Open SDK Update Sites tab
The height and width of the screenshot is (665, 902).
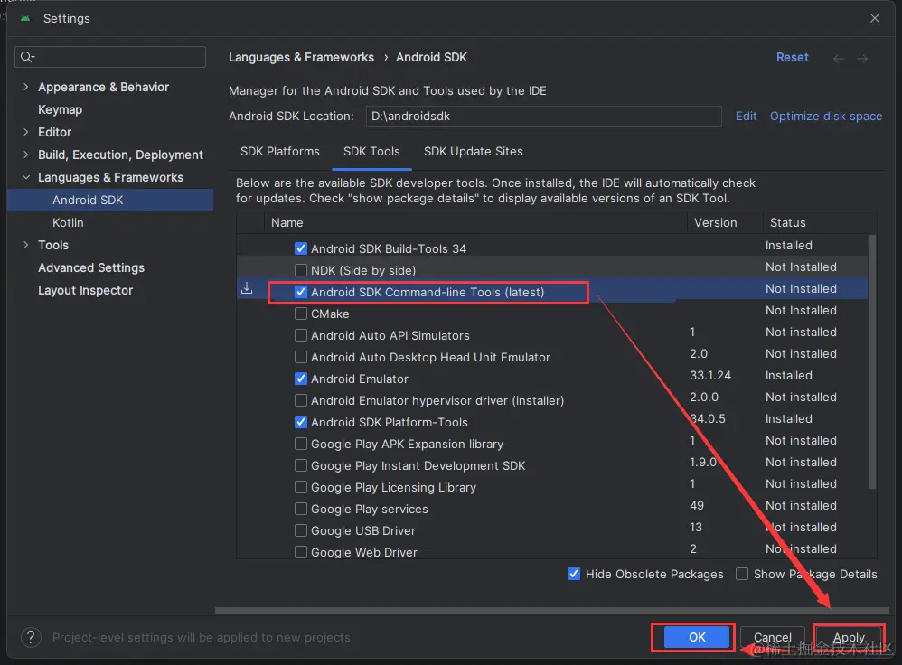coord(474,151)
